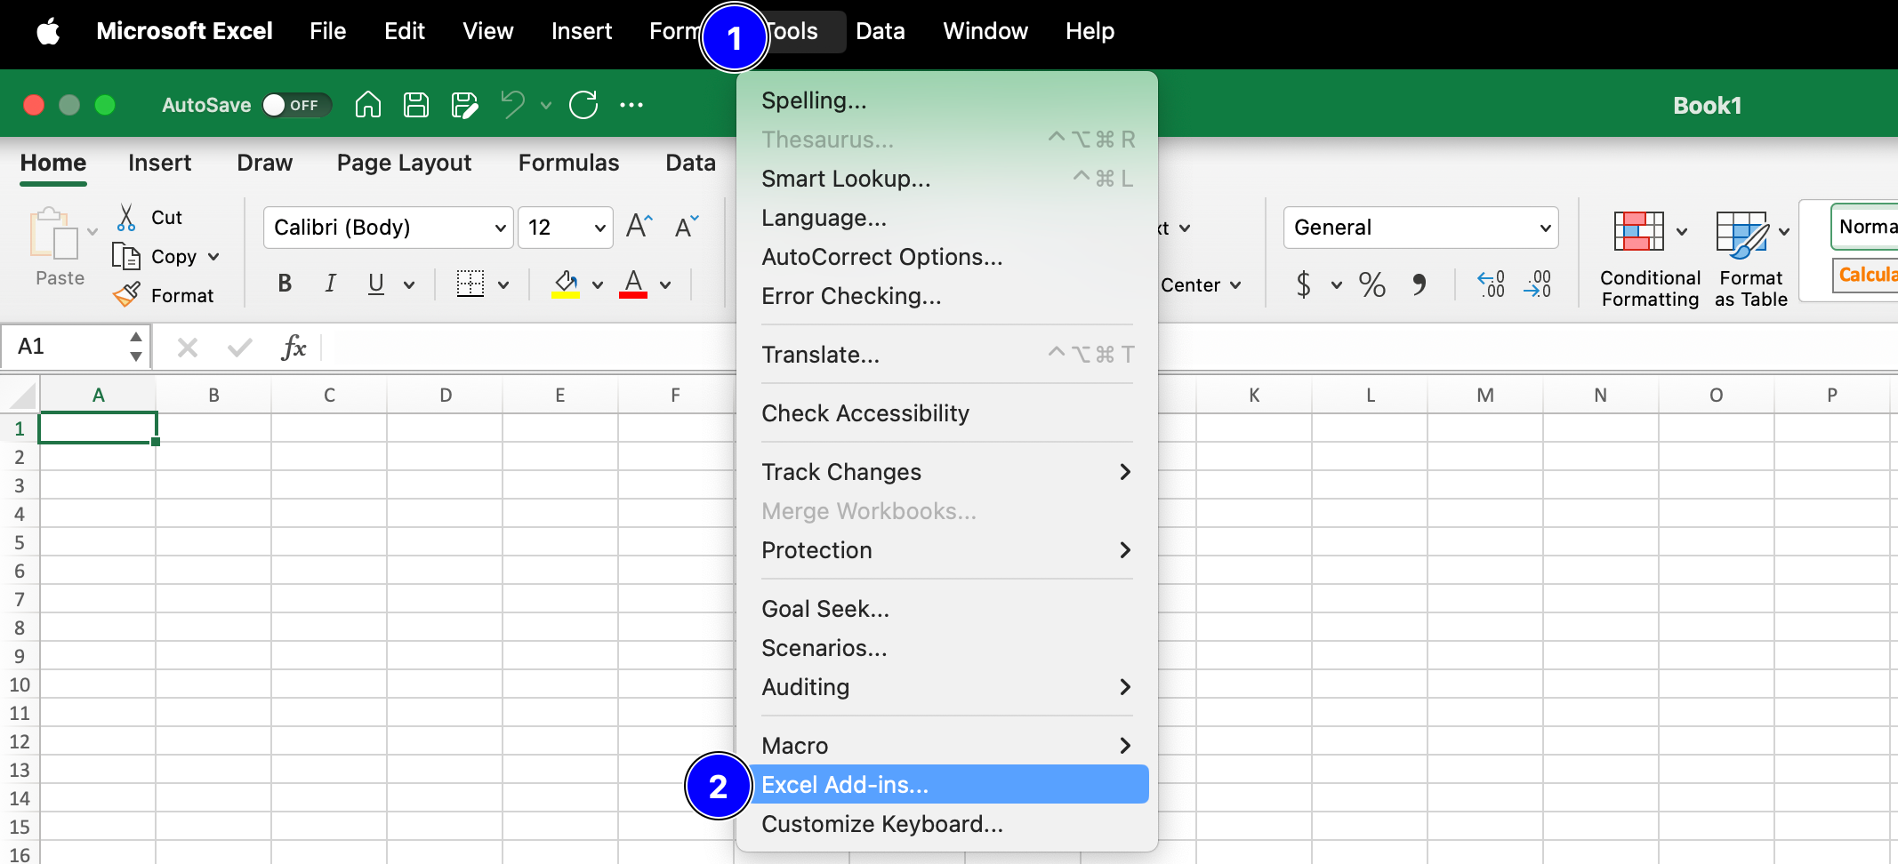The height and width of the screenshot is (864, 1898).
Task: Click the Percent Style icon
Action: coord(1371,284)
